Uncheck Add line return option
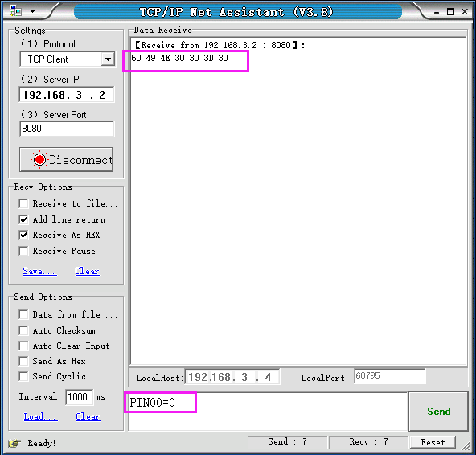This screenshot has width=476, height=455. tap(23, 219)
